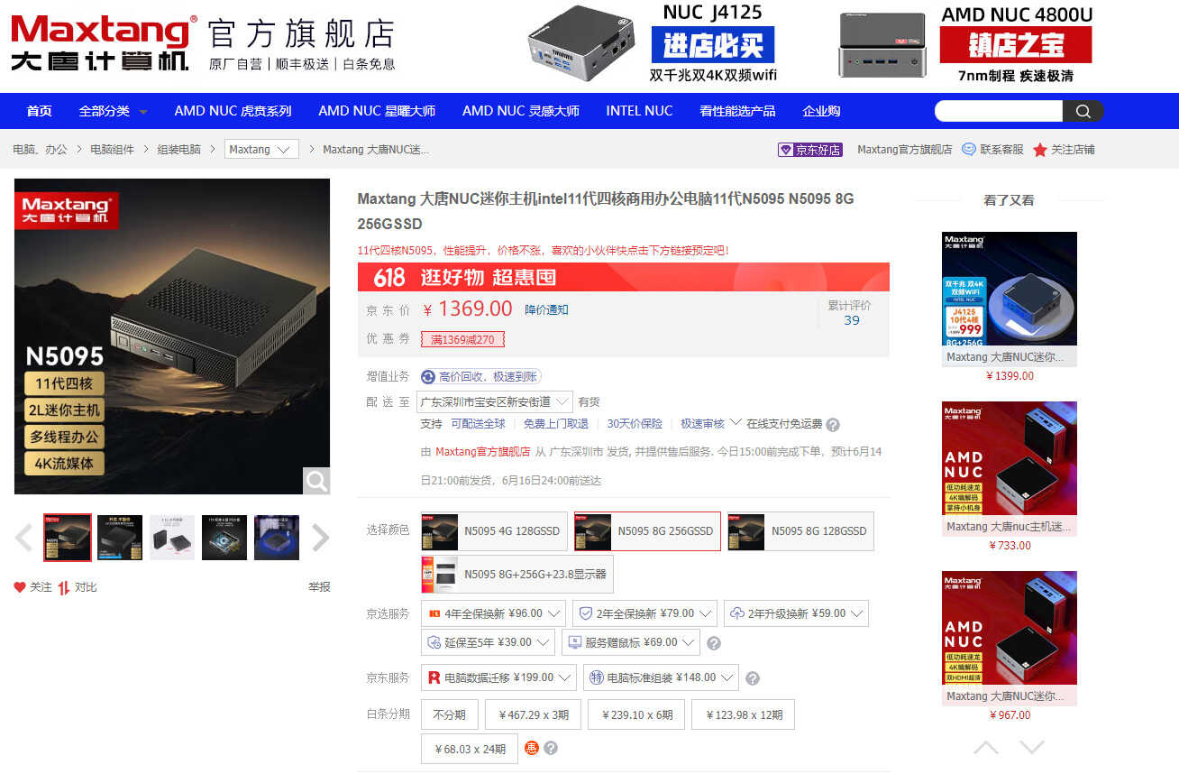Show next product thumbnails arrow

coord(321,538)
